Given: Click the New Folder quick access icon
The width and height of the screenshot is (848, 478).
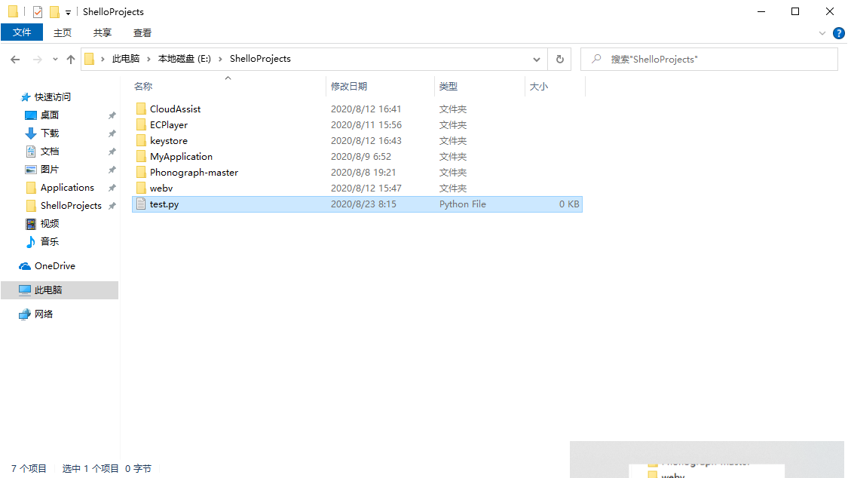Looking at the screenshot, I should (54, 11).
